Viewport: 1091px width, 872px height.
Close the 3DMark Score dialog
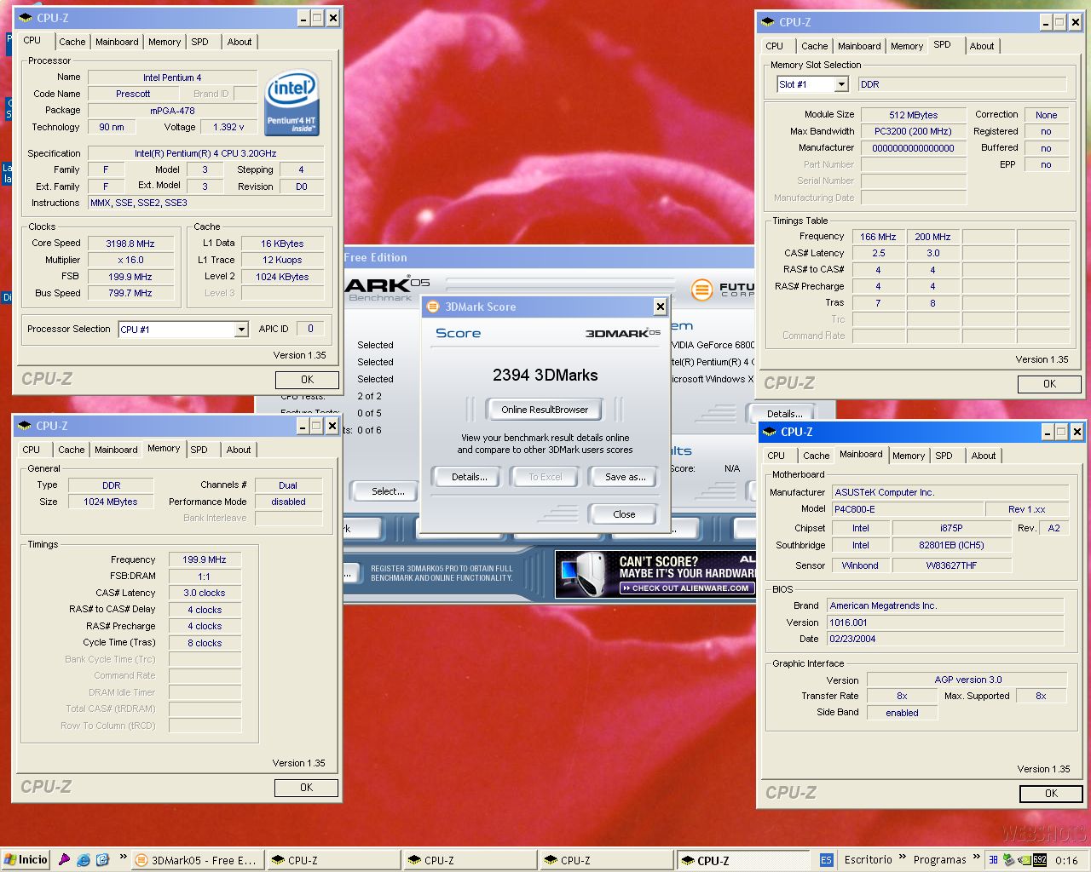click(x=660, y=307)
